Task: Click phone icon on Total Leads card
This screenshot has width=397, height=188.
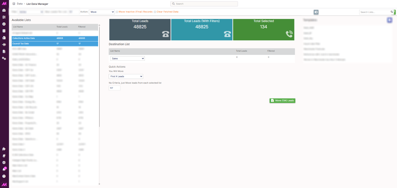Action: click(166, 34)
